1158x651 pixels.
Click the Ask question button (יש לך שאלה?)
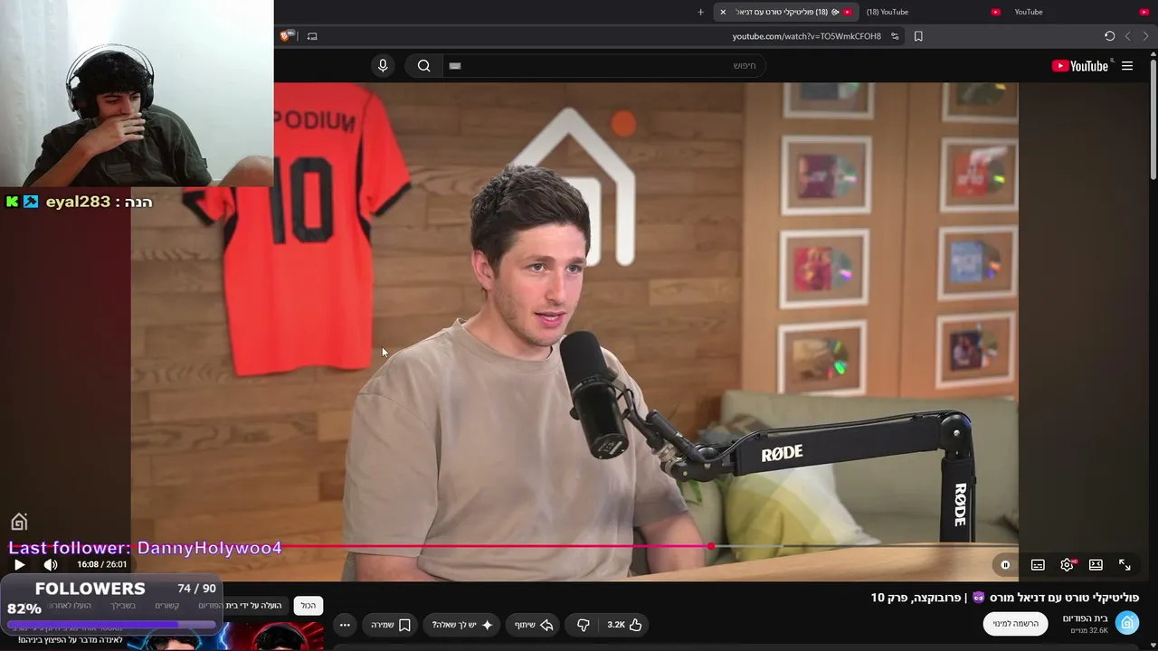(x=462, y=625)
